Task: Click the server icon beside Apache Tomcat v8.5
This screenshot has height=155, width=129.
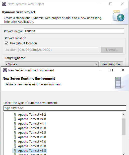Action: [15, 151]
